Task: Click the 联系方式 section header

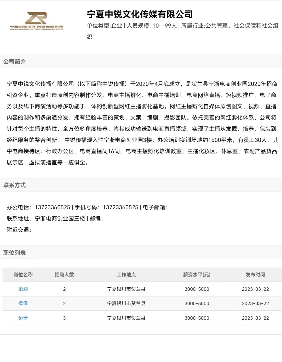Action: (15, 185)
